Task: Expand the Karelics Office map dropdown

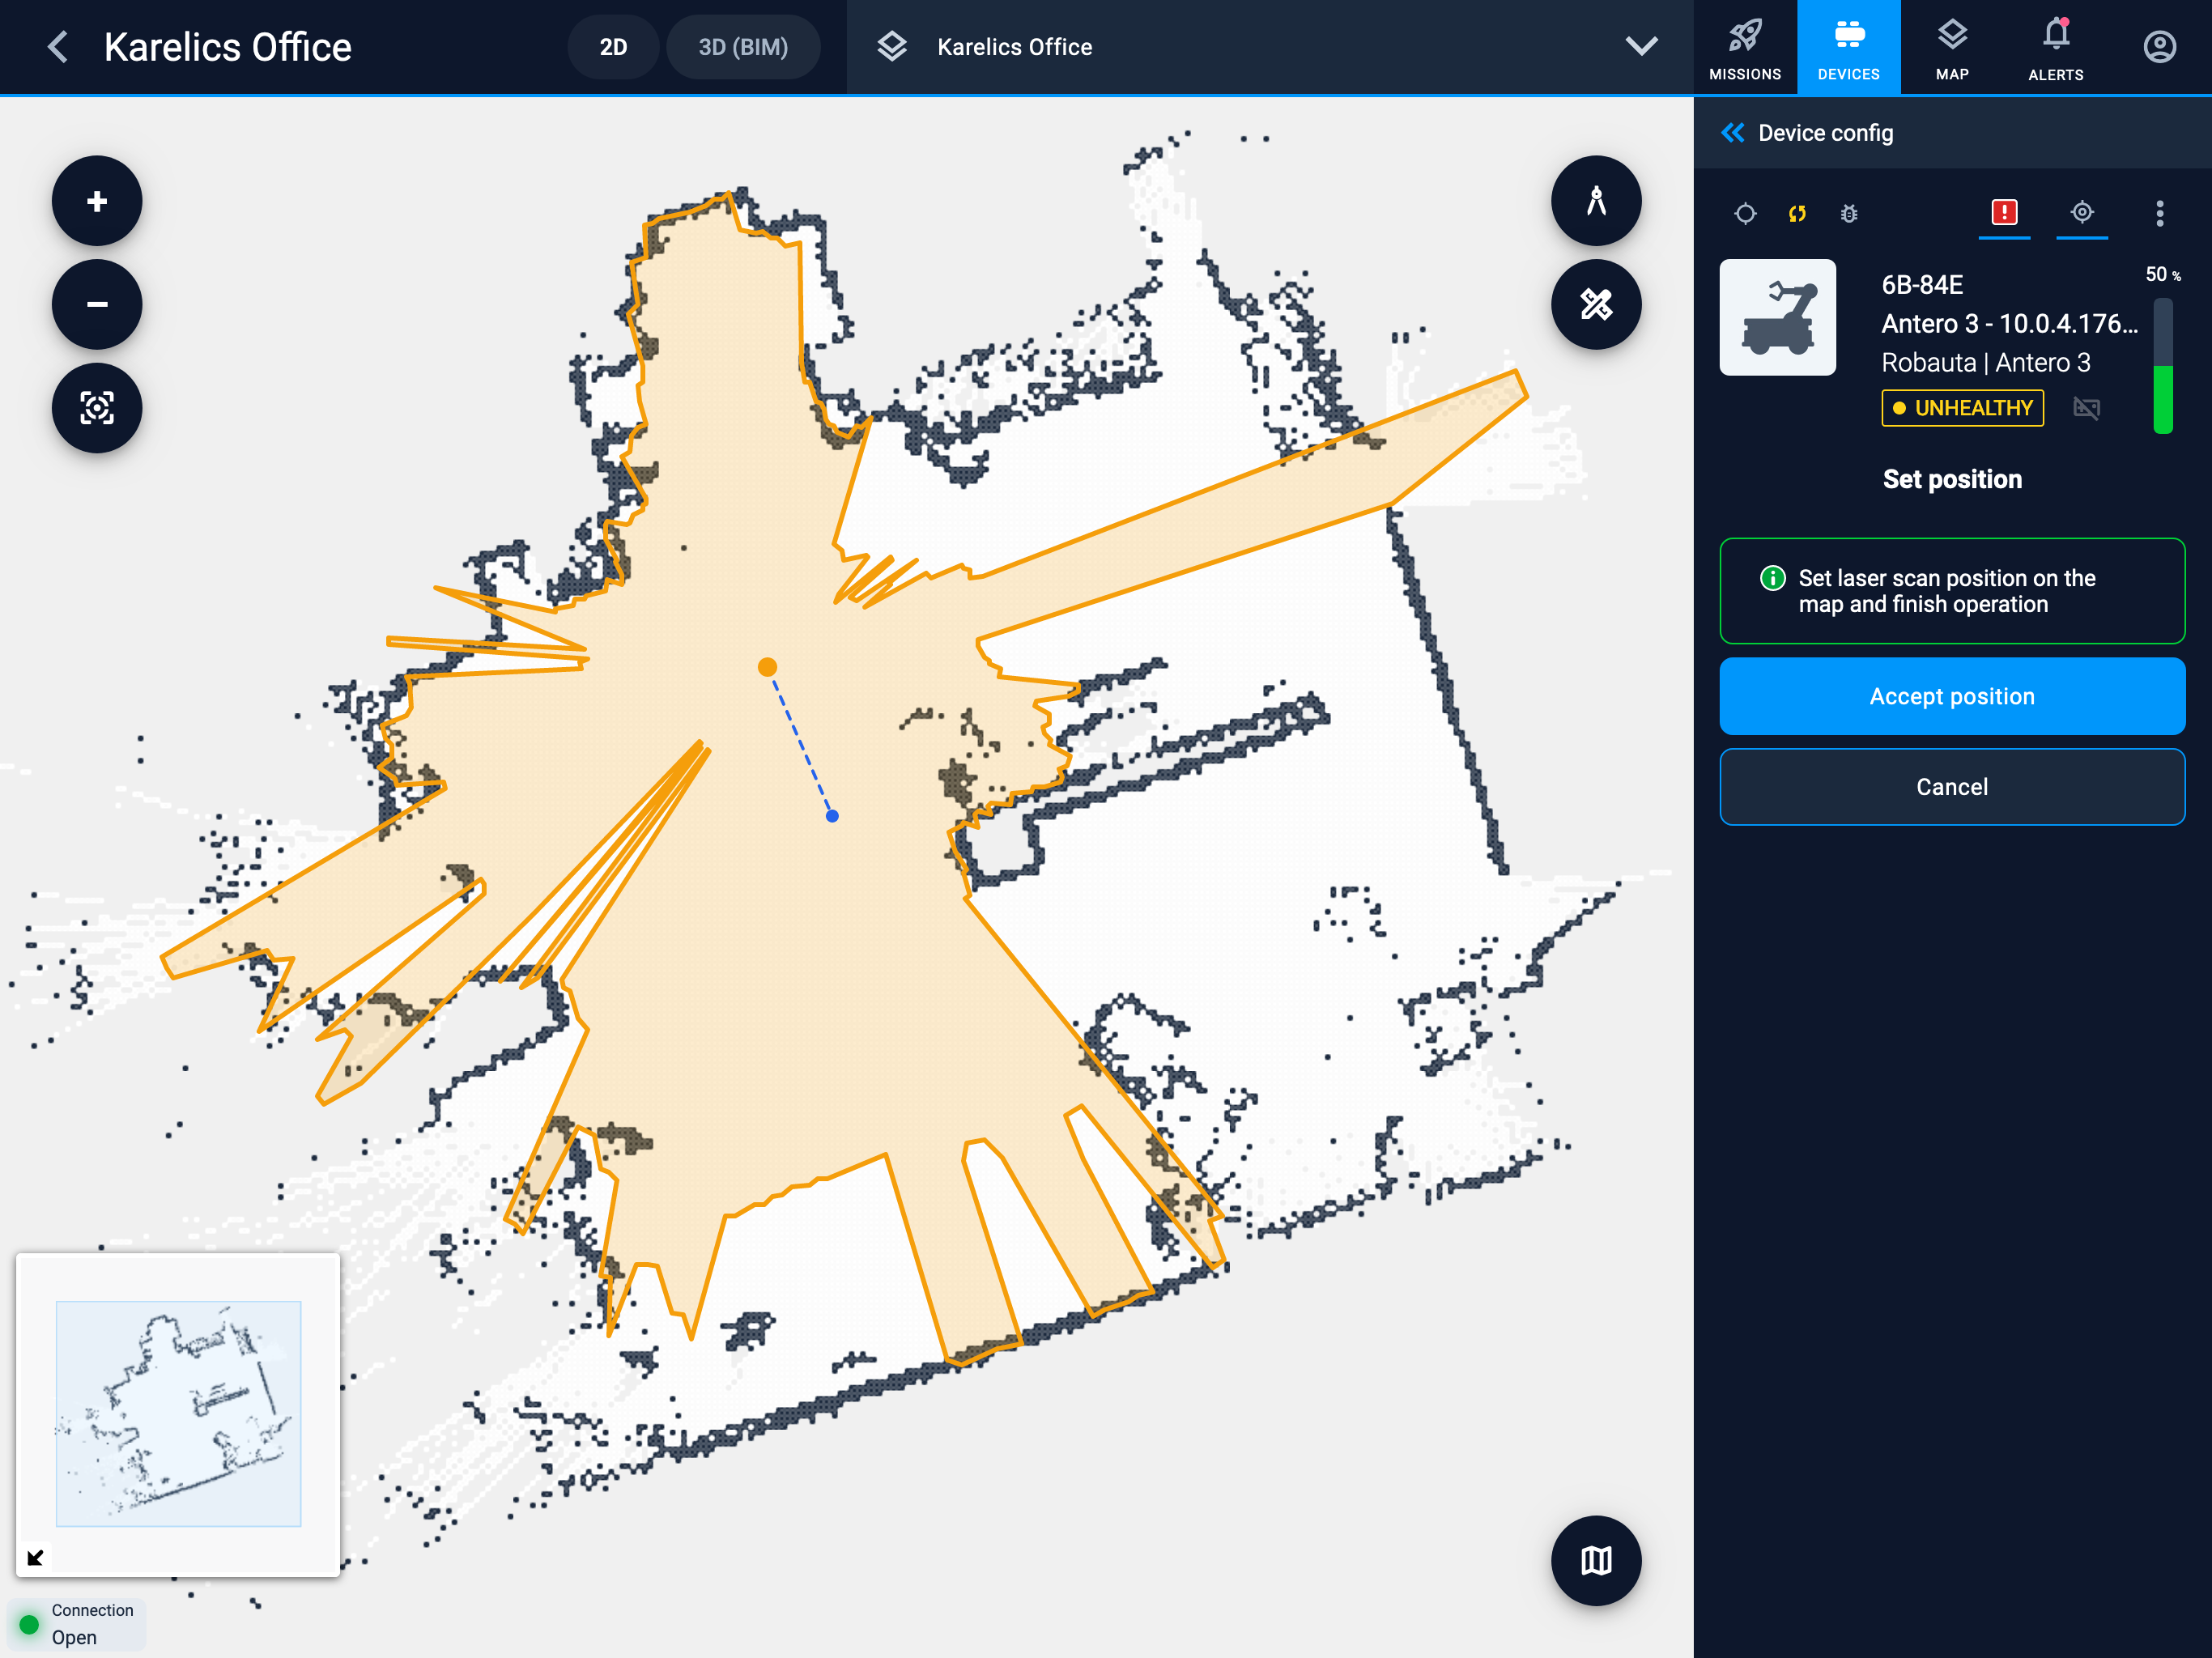Action: pyautogui.click(x=1640, y=47)
